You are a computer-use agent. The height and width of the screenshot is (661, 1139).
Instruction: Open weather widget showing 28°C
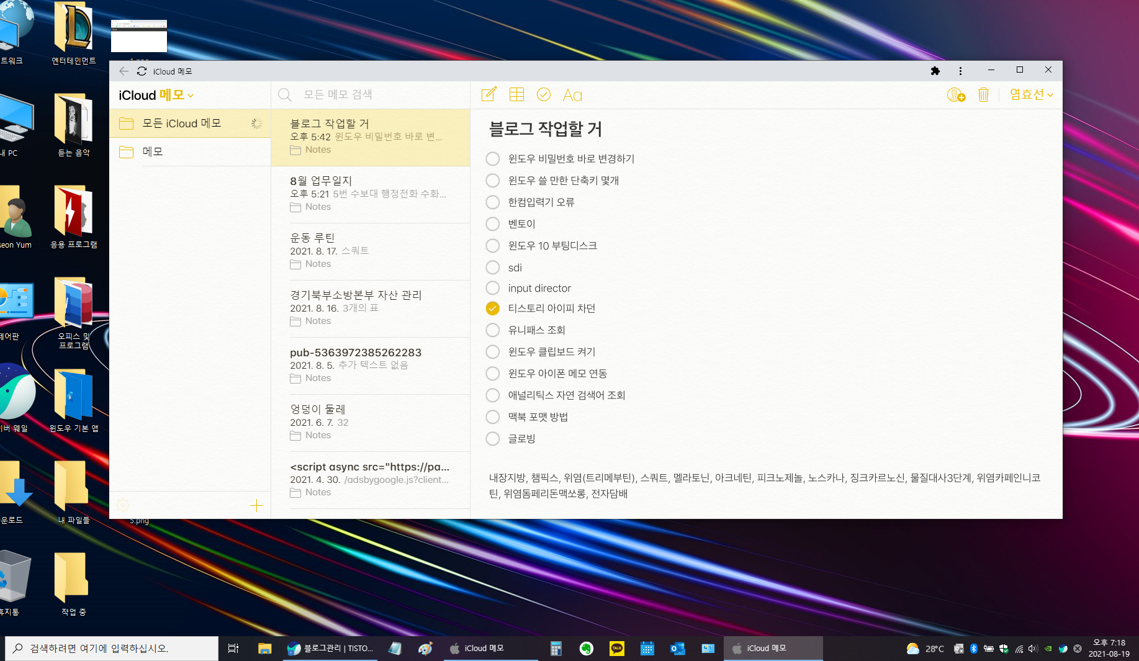pyautogui.click(x=925, y=649)
